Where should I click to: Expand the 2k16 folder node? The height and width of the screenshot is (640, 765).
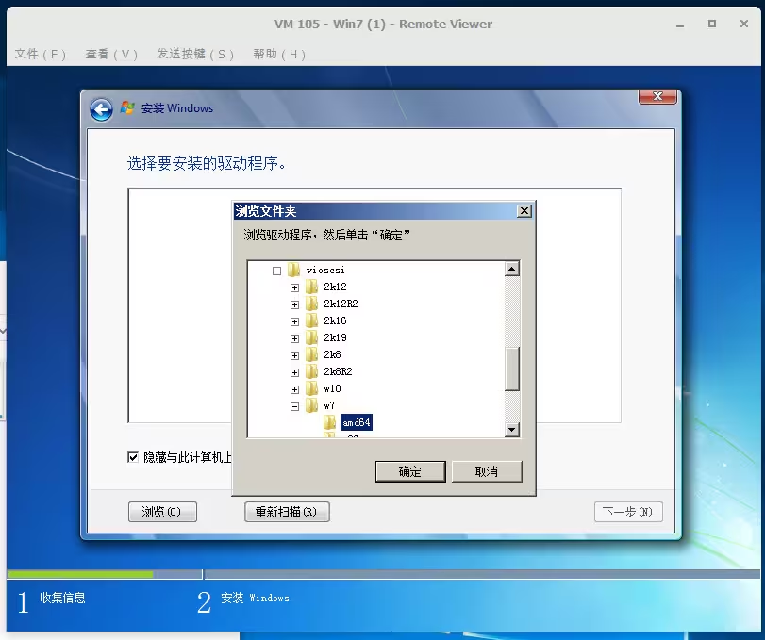(294, 321)
